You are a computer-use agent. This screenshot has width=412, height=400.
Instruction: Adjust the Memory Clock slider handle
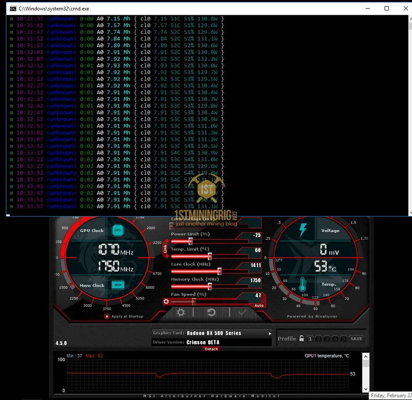tap(210, 286)
